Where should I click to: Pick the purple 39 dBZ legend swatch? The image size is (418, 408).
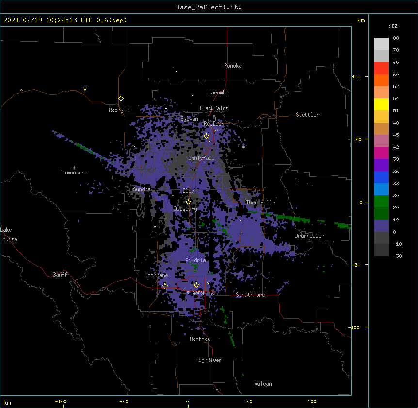(381, 165)
